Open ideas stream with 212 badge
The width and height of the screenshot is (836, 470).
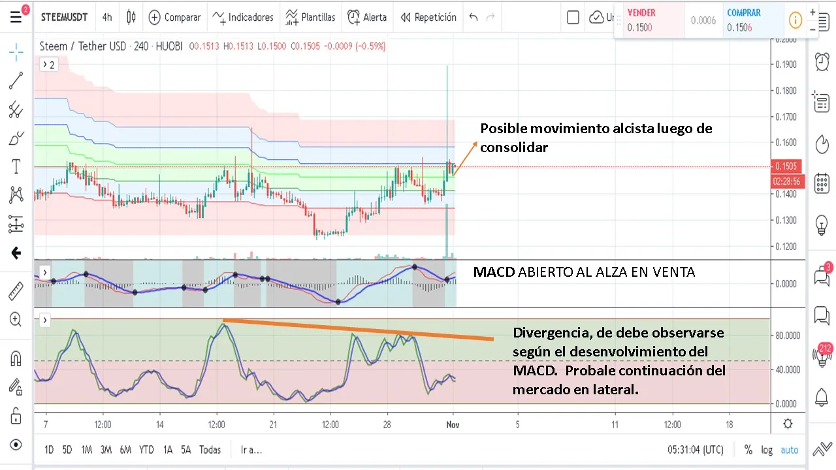822,355
